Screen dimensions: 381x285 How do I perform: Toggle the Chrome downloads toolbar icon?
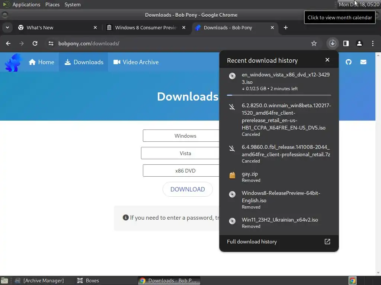tap(332, 43)
